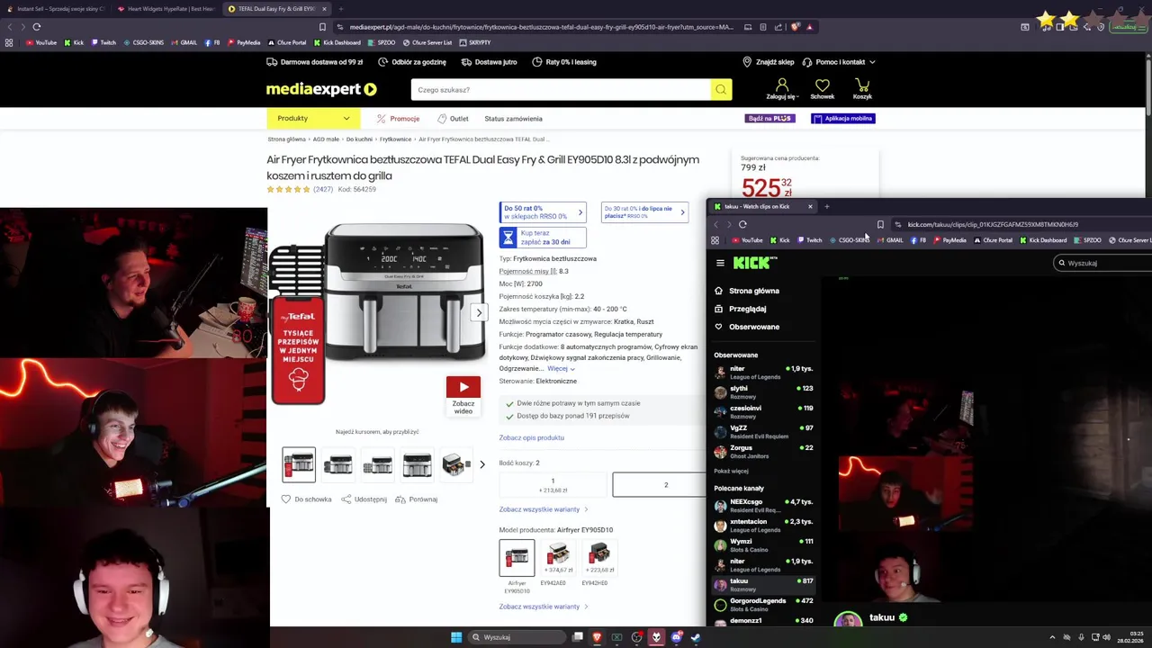
Task: Open Przeglądaj in Kick sidebar
Action: click(x=741, y=309)
